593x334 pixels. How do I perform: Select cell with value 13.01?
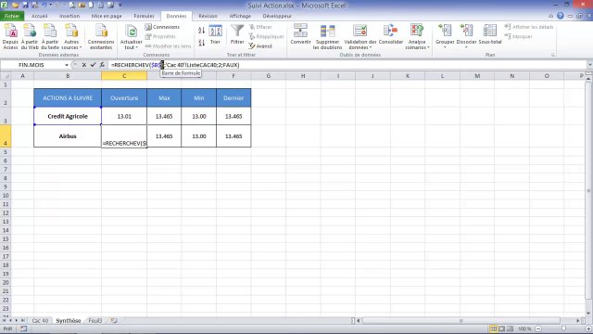pyautogui.click(x=124, y=116)
